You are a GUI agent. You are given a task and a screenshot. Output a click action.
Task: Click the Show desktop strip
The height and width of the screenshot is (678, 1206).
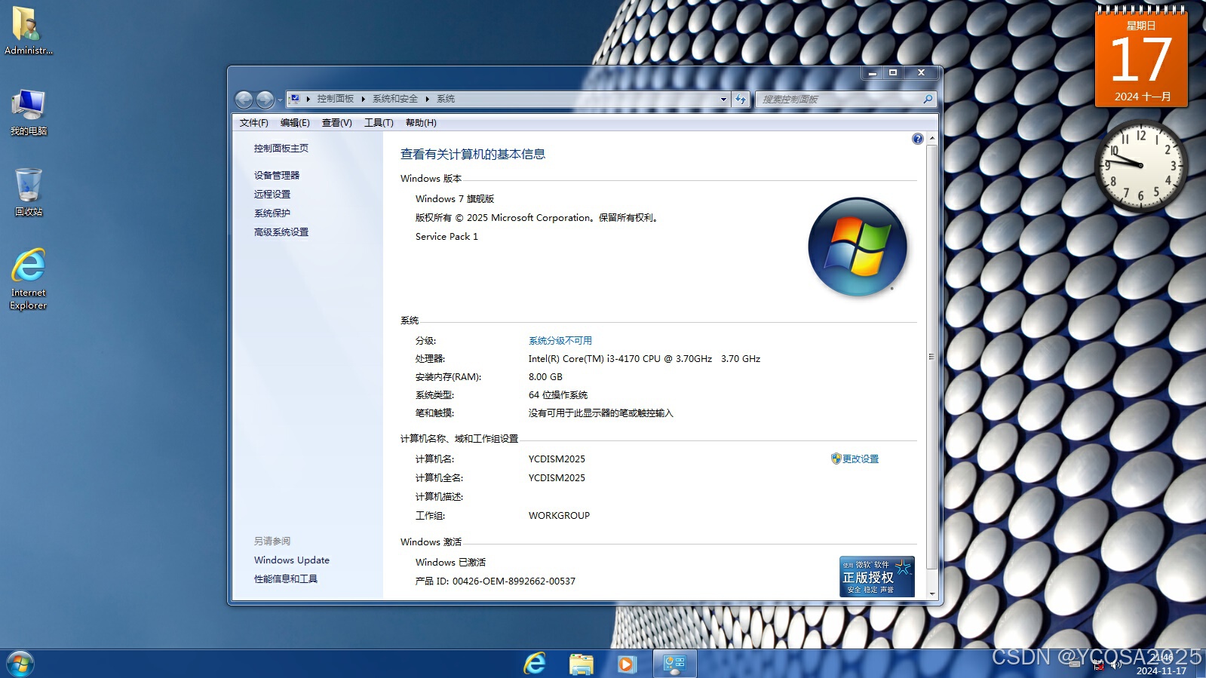pyautogui.click(x=1201, y=664)
